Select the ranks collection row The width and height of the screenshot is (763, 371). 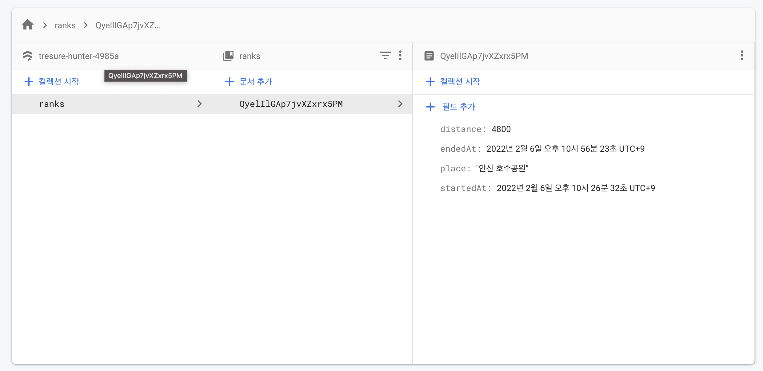(x=52, y=104)
